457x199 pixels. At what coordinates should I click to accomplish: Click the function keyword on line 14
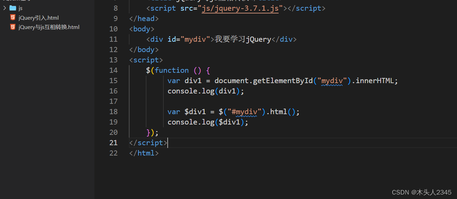tap(172, 70)
